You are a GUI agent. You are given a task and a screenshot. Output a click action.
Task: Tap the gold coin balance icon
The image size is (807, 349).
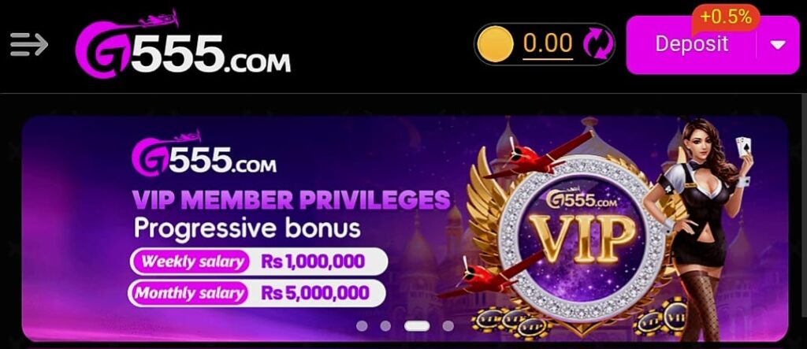(495, 44)
